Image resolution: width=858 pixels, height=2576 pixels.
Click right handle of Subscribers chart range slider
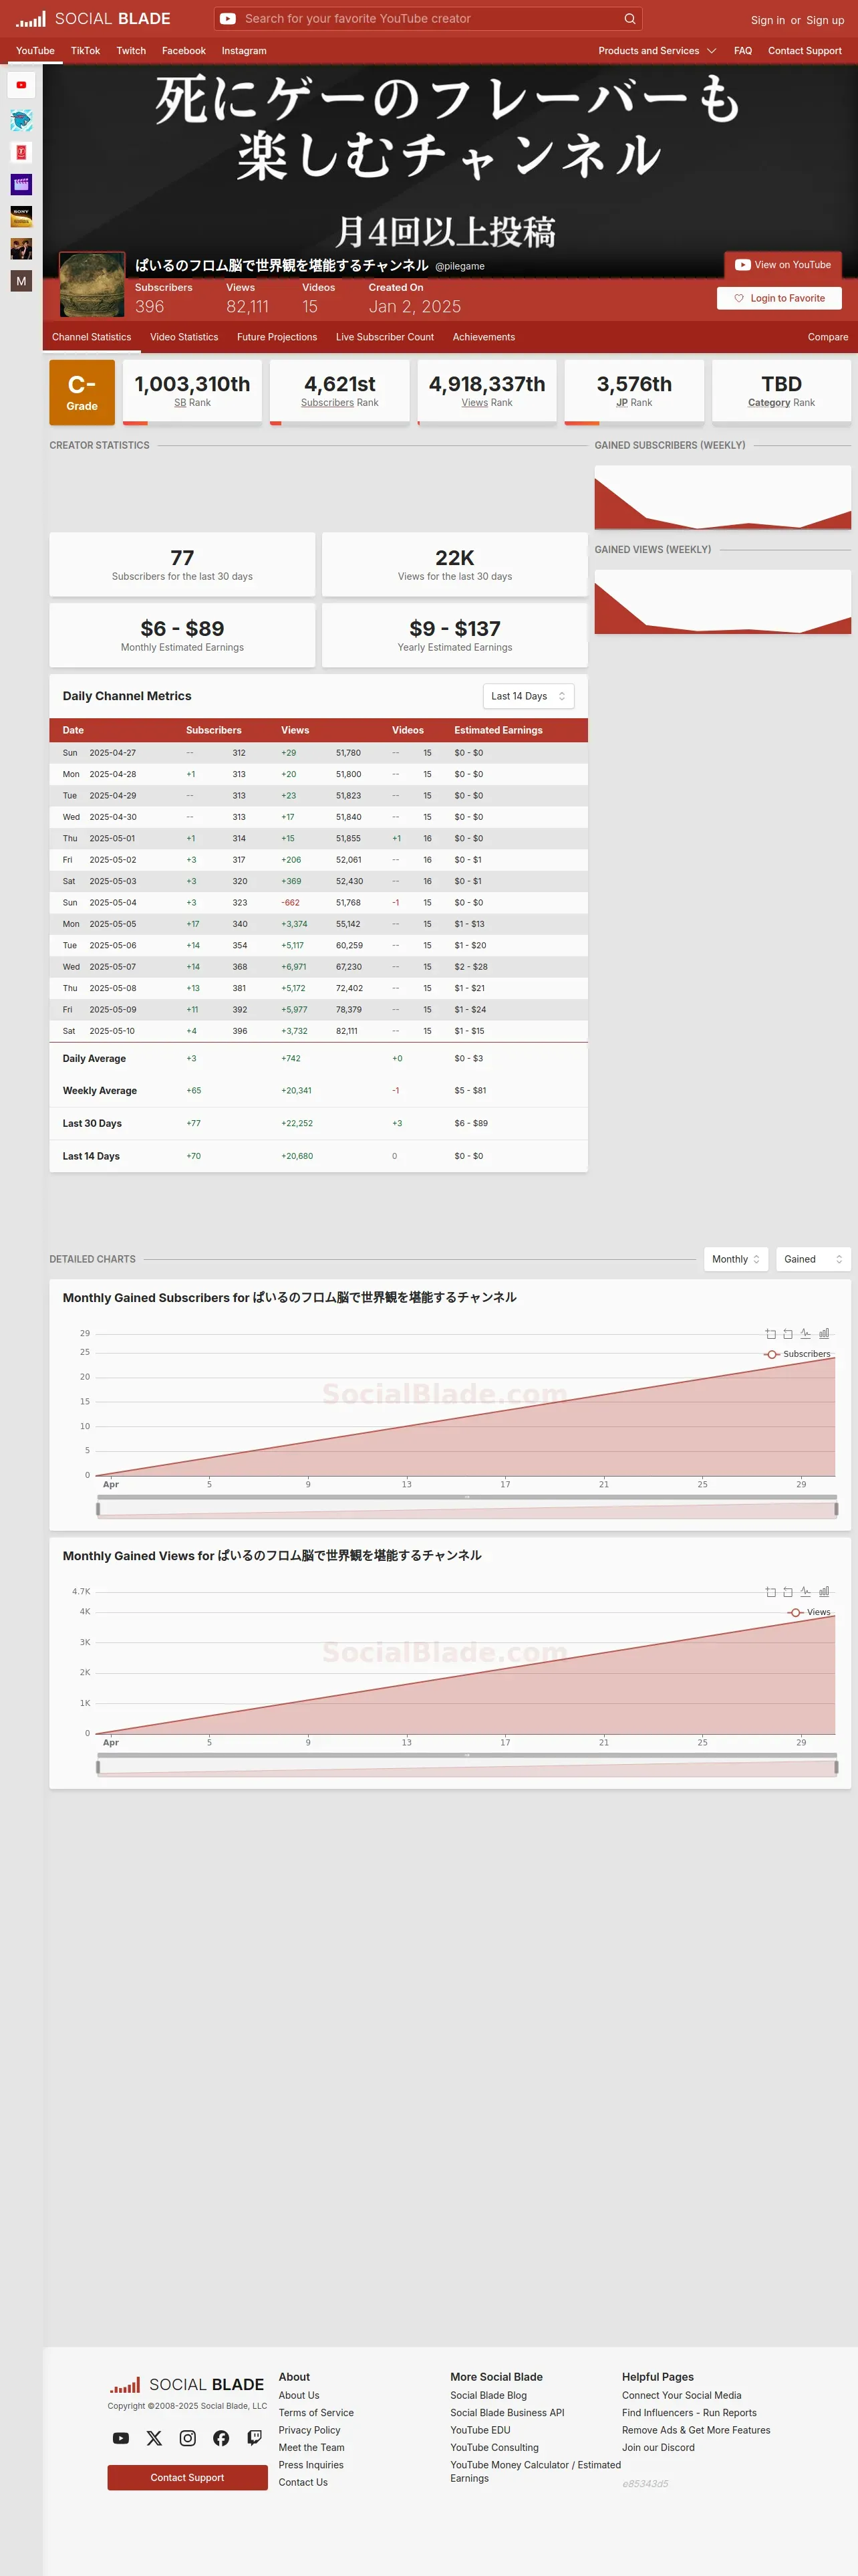point(836,1509)
